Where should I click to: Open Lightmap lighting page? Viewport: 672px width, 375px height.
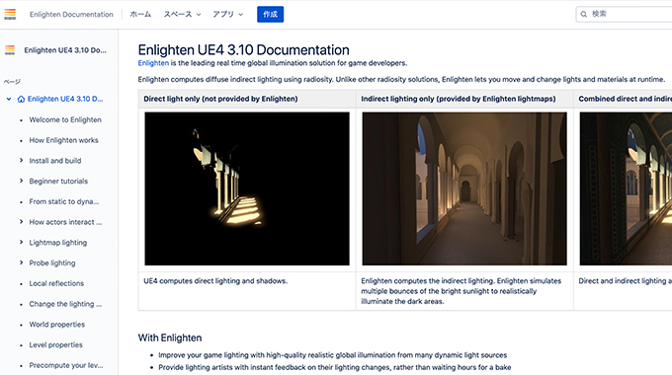tap(58, 243)
